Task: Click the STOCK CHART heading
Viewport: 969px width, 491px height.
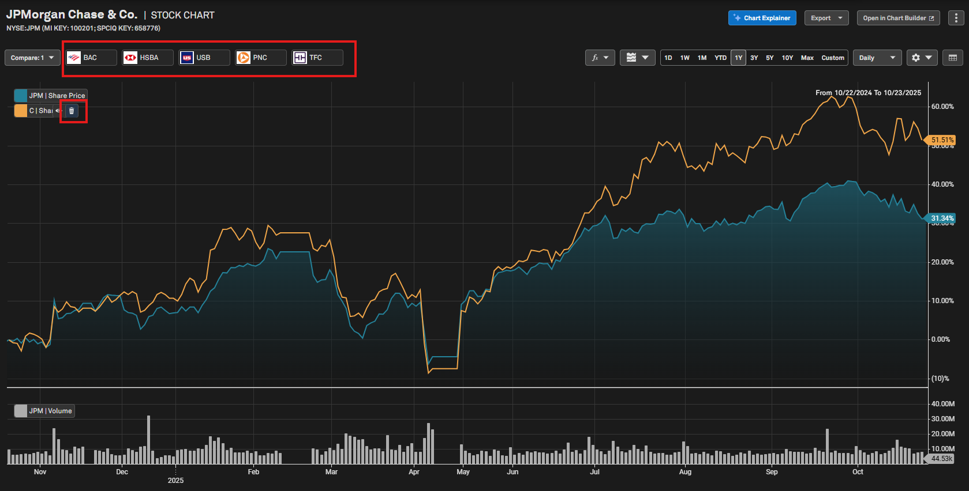Action: click(x=182, y=16)
